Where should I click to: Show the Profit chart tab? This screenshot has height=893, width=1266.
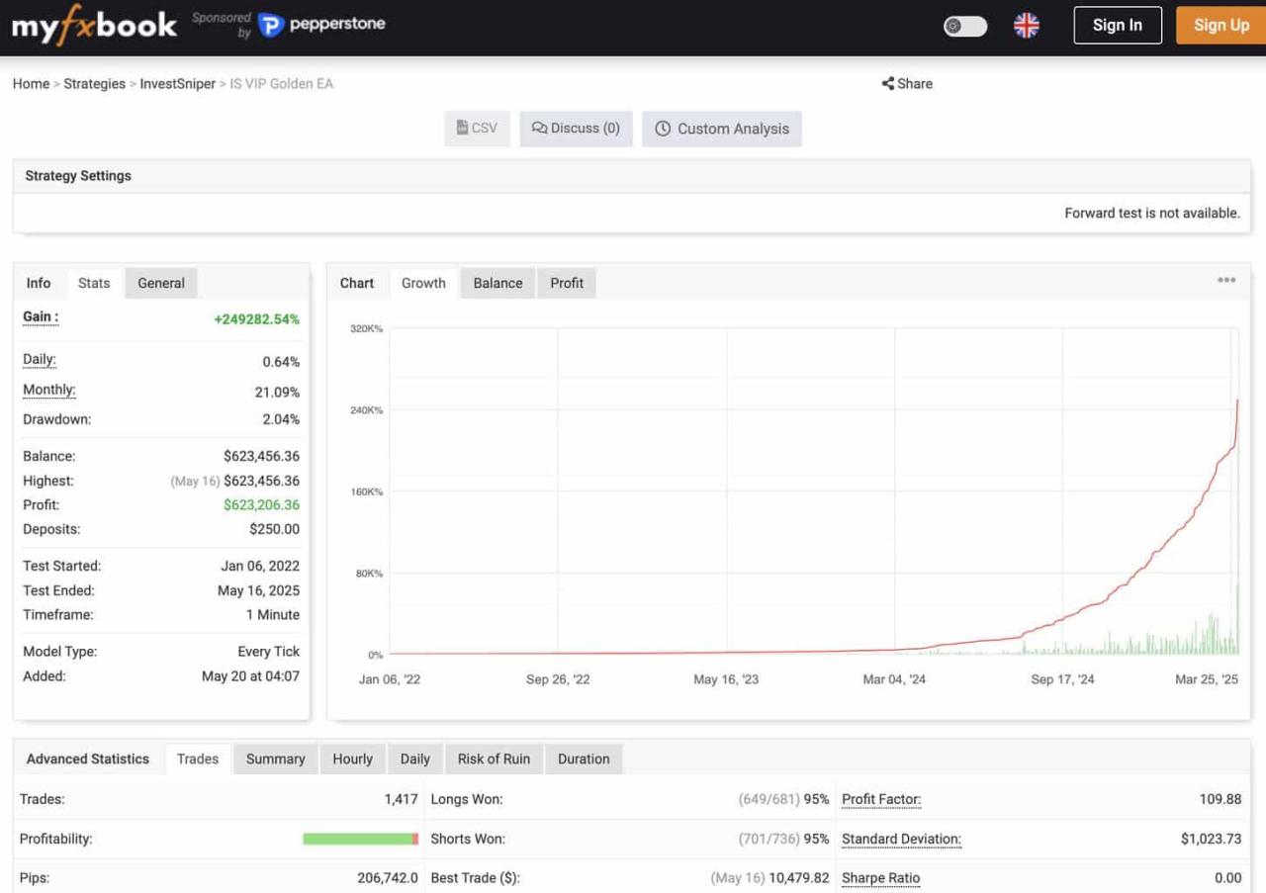click(567, 283)
